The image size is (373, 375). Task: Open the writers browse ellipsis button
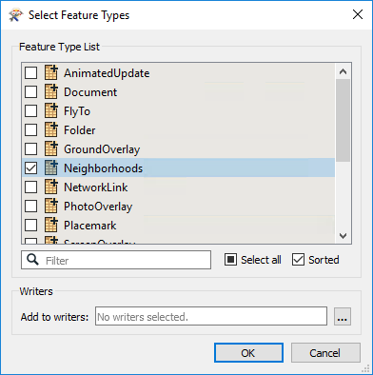(343, 316)
